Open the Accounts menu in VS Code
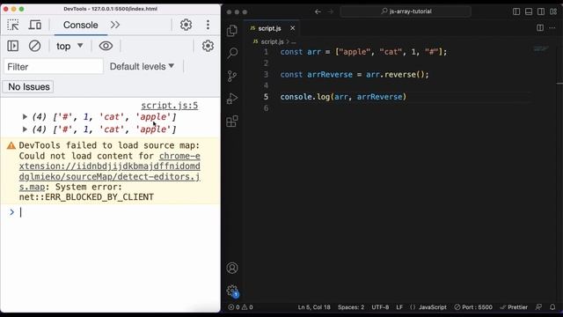Screen dimensions: 563x317 click(232, 268)
